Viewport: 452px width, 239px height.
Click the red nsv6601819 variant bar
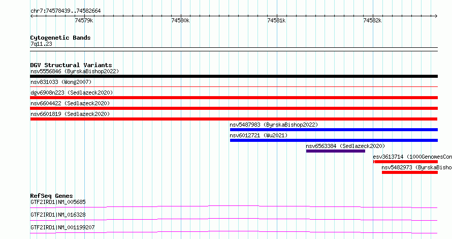coord(234,119)
